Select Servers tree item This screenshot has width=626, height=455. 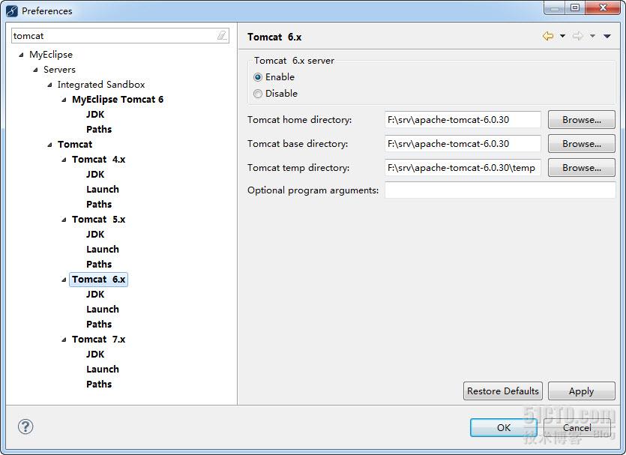point(59,70)
